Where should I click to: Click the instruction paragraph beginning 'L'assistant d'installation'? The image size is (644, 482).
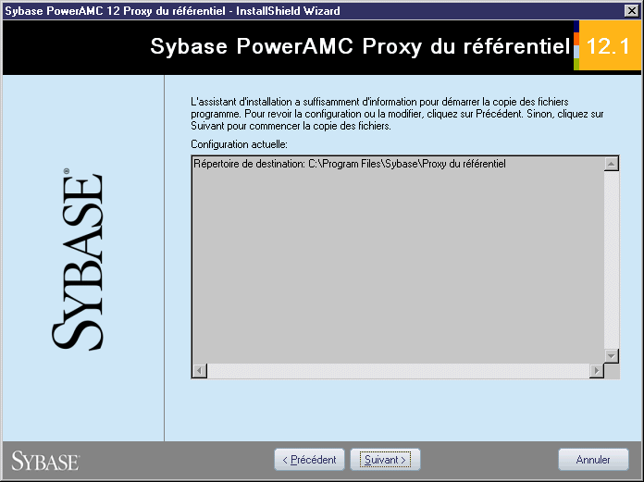(x=397, y=114)
